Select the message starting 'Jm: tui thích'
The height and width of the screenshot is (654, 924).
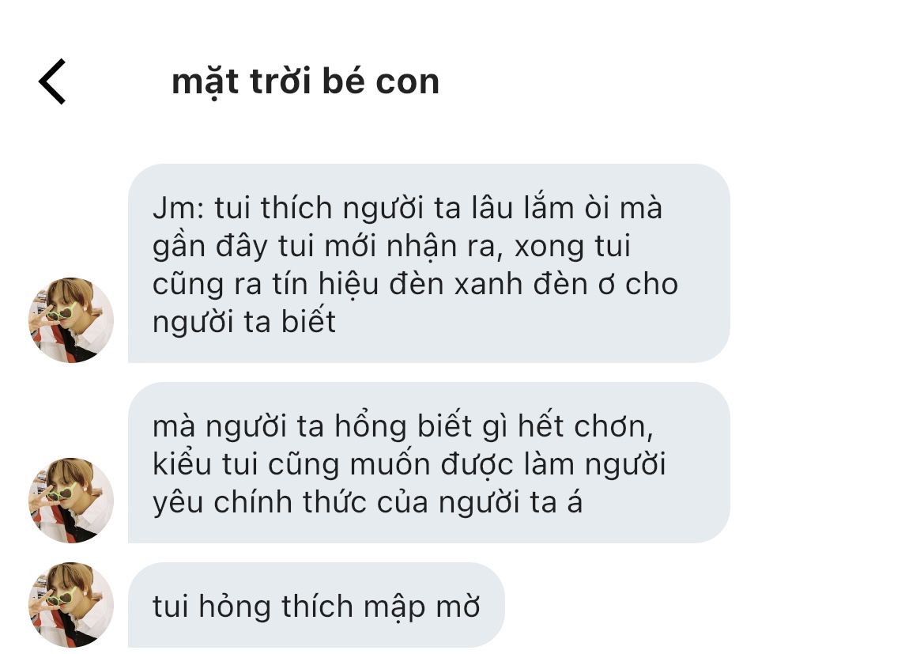pyautogui.click(x=429, y=263)
